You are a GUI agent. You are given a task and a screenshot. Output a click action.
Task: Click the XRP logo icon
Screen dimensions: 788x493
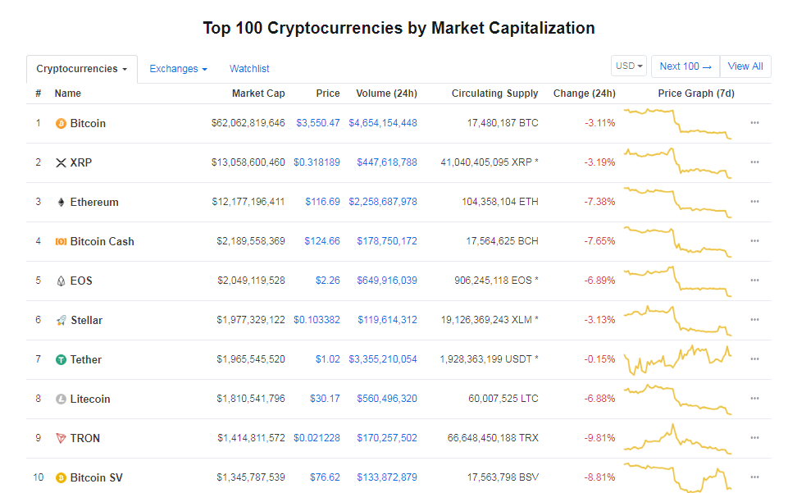61,163
